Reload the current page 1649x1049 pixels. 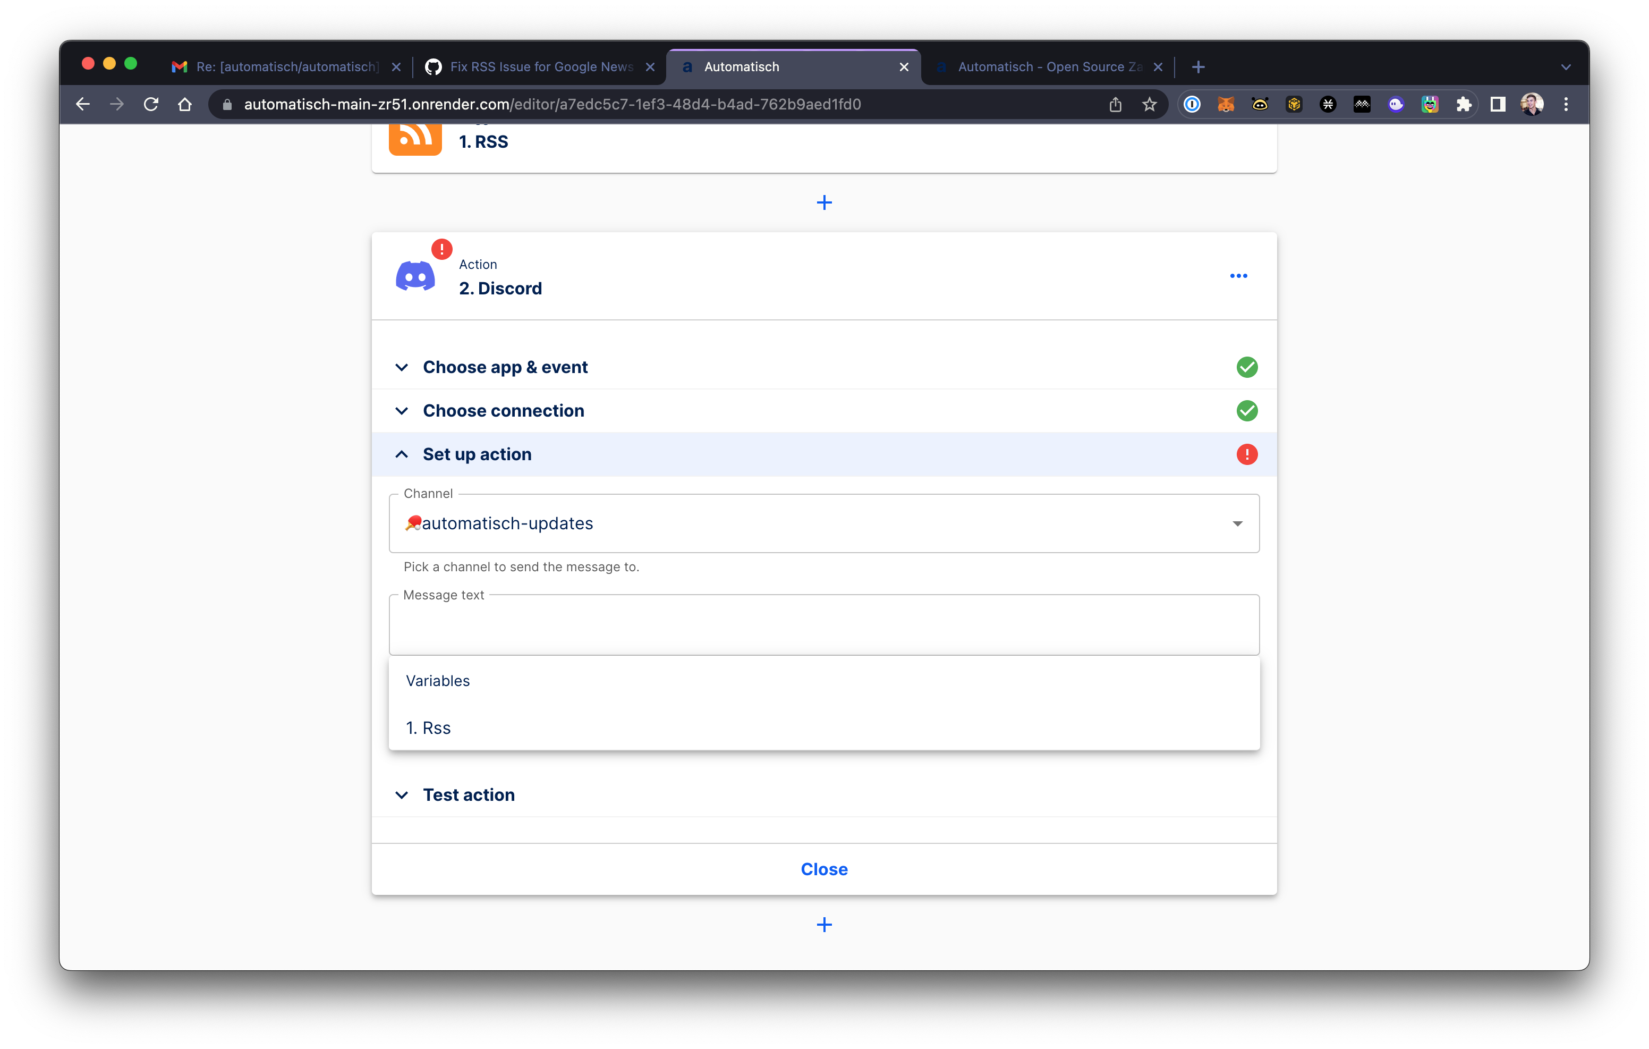tap(151, 104)
